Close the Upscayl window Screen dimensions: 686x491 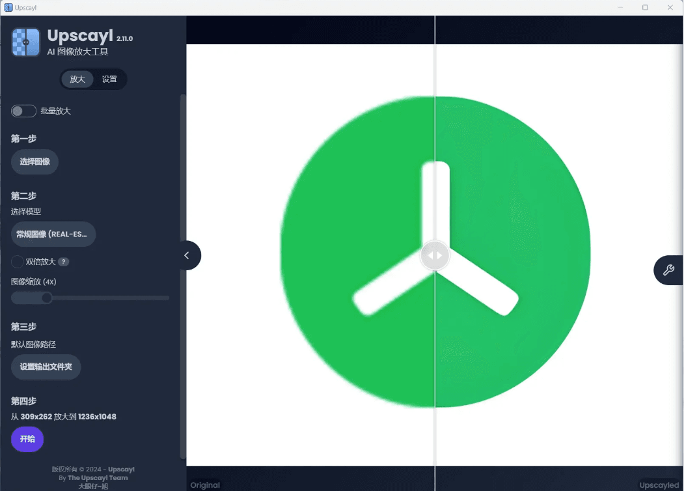(x=670, y=7)
